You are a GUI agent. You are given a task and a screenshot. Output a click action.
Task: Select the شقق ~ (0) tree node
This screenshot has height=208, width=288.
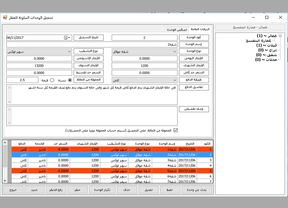point(266,55)
